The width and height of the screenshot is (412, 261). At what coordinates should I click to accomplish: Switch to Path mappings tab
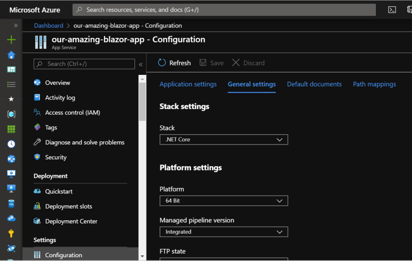[375, 84]
